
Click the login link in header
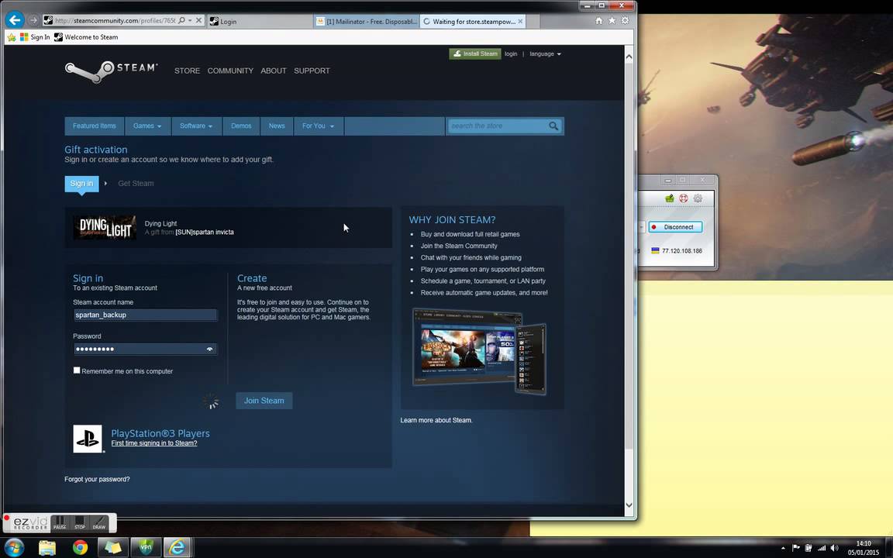click(x=511, y=53)
